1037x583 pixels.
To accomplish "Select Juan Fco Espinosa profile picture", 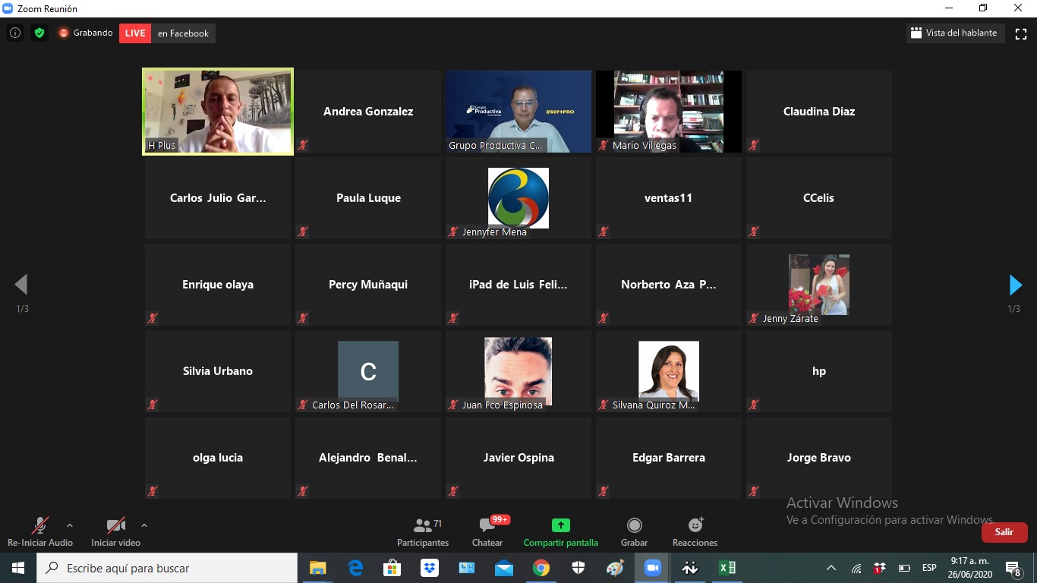I will [x=518, y=371].
